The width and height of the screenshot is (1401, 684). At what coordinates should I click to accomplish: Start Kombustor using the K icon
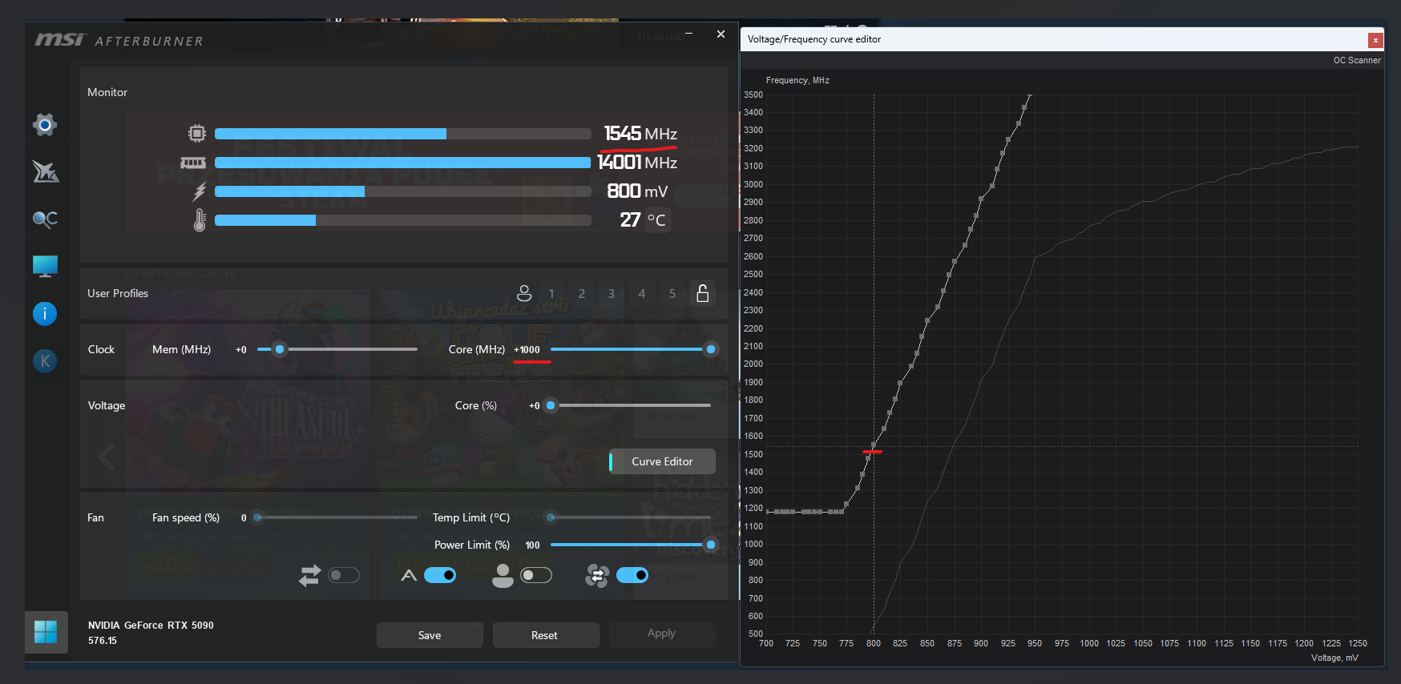(x=45, y=361)
